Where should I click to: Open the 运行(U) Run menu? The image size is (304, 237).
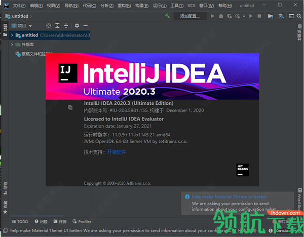pyautogui.click(x=160, y=6)
